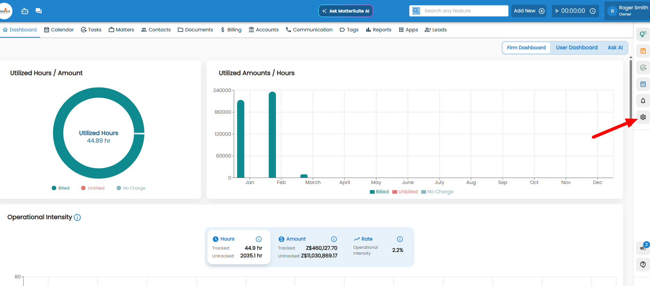Click the Operational Intensity info icon
Viewport: 650px width, 286px height.
77,217
